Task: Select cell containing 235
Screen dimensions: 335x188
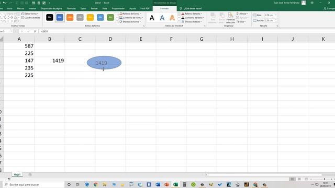Action: pyautogui.click(x=19, y=68)
